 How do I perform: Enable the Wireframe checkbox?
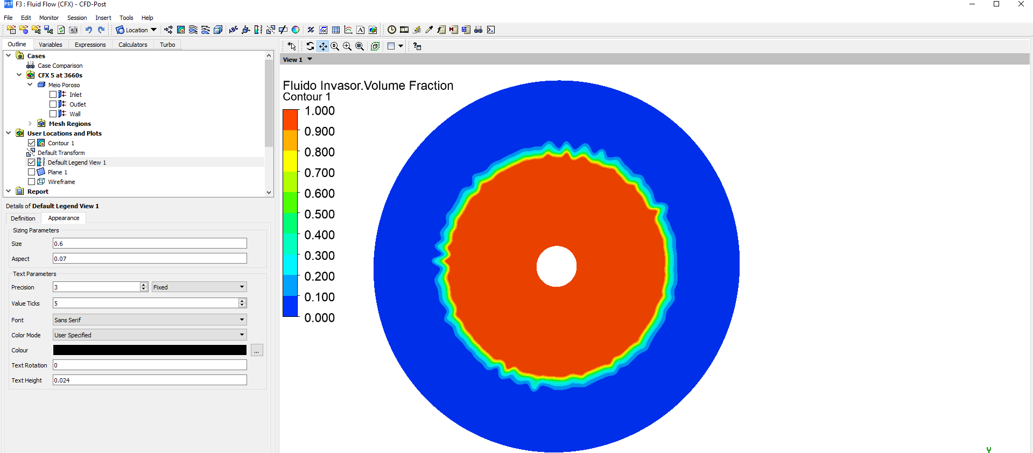tap(31, 182)
